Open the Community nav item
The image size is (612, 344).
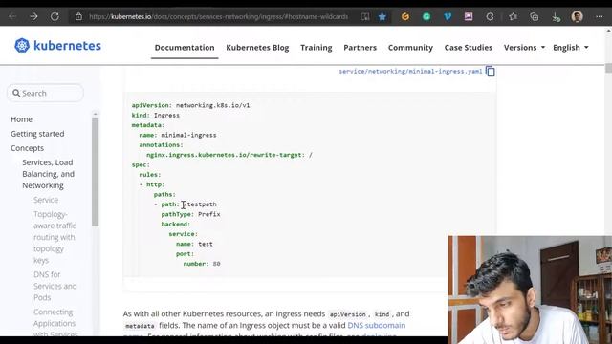(x=410, y=48)
